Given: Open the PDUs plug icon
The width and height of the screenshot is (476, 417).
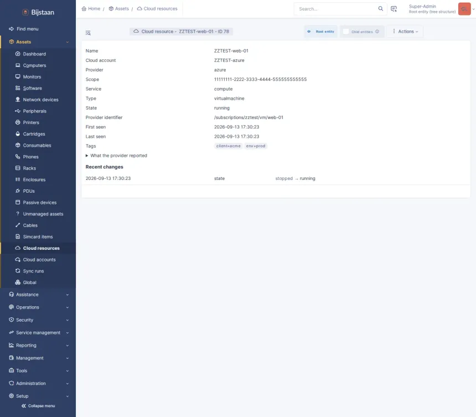Looking at the screenshot, I should click(x=18, y=191).
